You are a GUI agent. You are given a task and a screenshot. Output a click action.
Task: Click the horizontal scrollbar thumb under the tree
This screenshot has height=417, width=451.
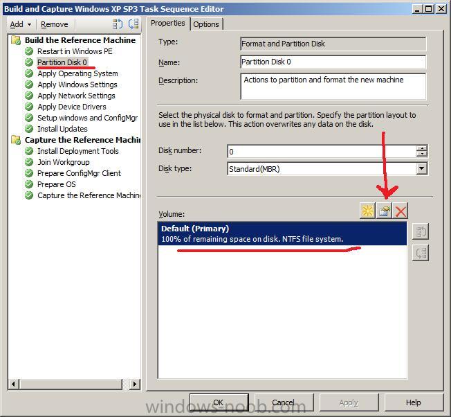coord(71,384)
